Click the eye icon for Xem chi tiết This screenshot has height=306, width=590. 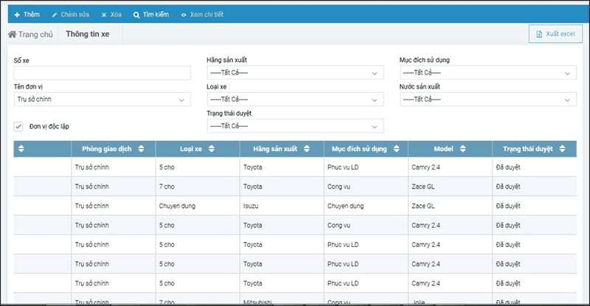tap(184, 15)
